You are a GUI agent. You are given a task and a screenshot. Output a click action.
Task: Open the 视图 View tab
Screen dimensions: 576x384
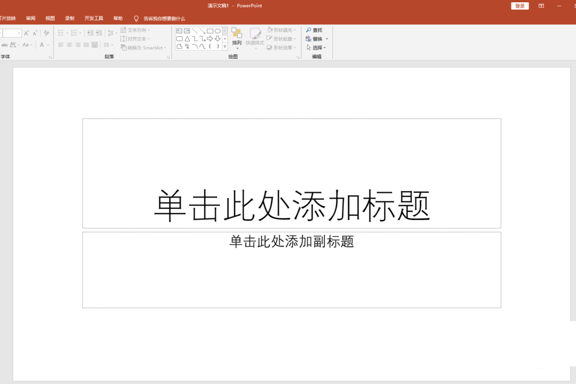coord(50,18)
